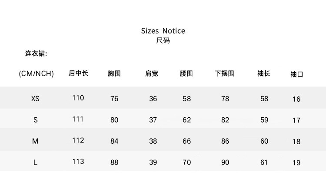This screenshot has width=326, height=190.
Task: Select the 胸围 column header
Action: point(114,74)
